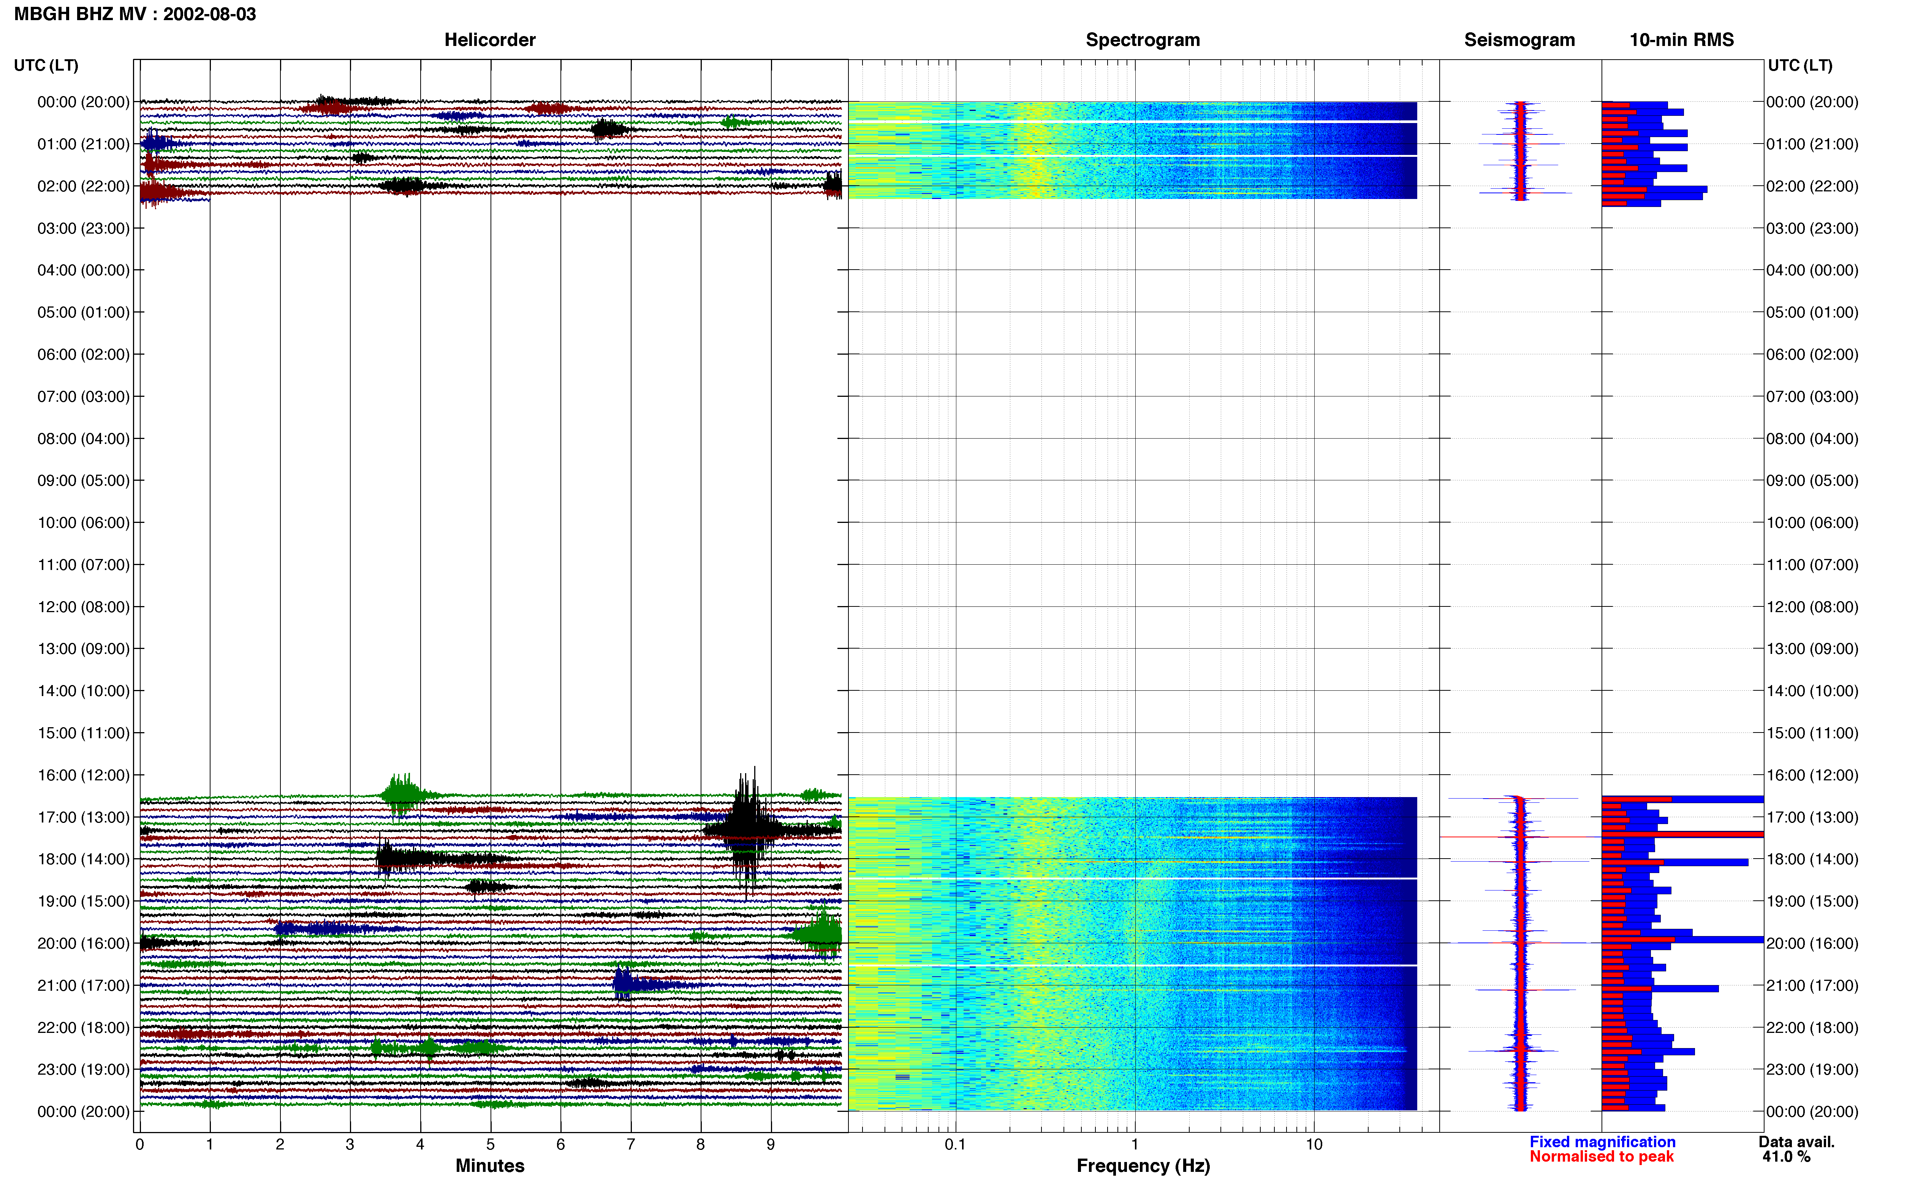
Task: Click the RMS bar at 21:00 (17:00)
Action: [1659, 988]
